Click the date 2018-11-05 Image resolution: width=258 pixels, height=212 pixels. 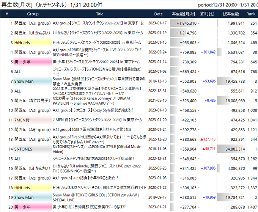click(157, 149)
